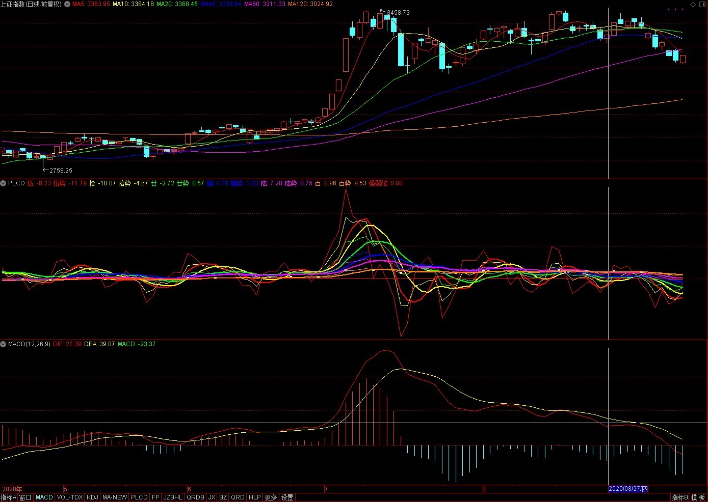Click the MA10: 3384.18 value
Image resolution: width=708 pixels, height=502 pixels.
[x=133, y=4]
